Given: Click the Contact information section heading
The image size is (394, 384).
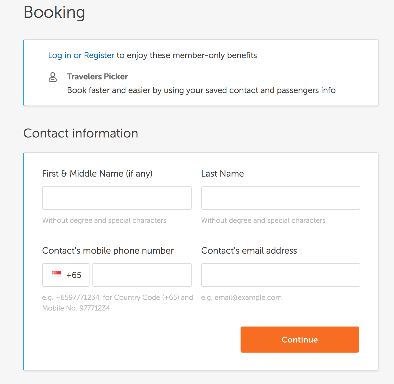Looking at the screenshot, I should pyautogui.click(x=81, y=133).
